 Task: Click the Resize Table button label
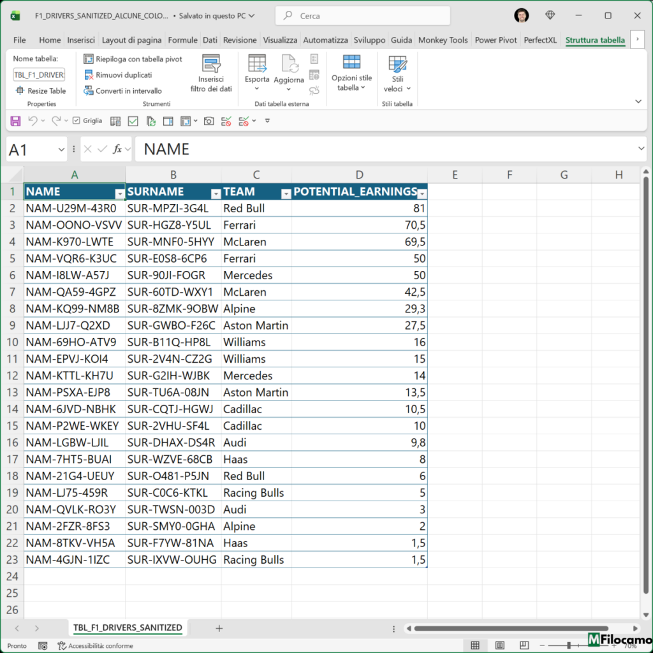point(47,91)
